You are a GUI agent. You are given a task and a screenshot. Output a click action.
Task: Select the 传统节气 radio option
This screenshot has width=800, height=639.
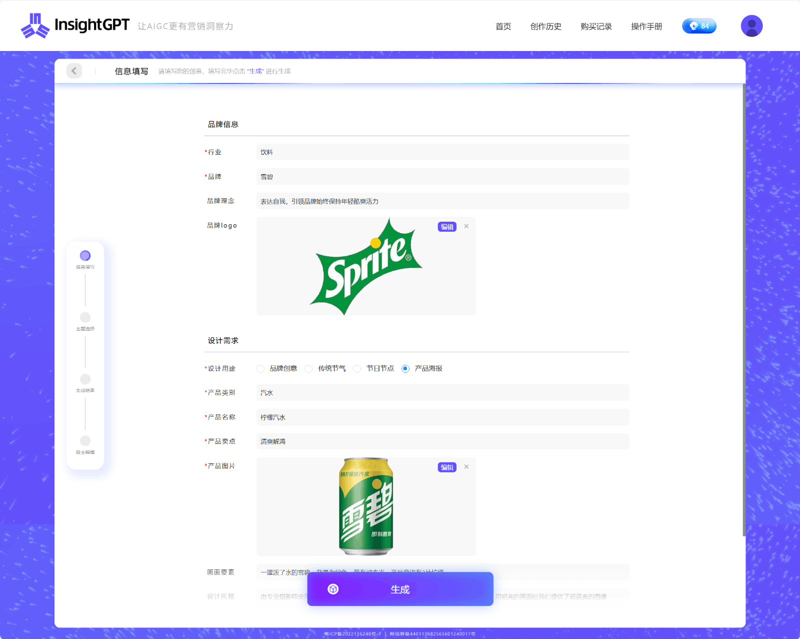pos(309,369)
